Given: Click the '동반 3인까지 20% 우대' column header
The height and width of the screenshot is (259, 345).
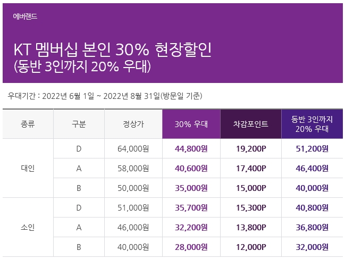Looking at the screenshot, I should tap(312, 124).
